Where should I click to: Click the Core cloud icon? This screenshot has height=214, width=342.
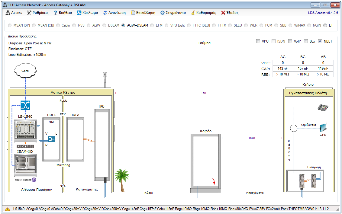tap(25, 71)
